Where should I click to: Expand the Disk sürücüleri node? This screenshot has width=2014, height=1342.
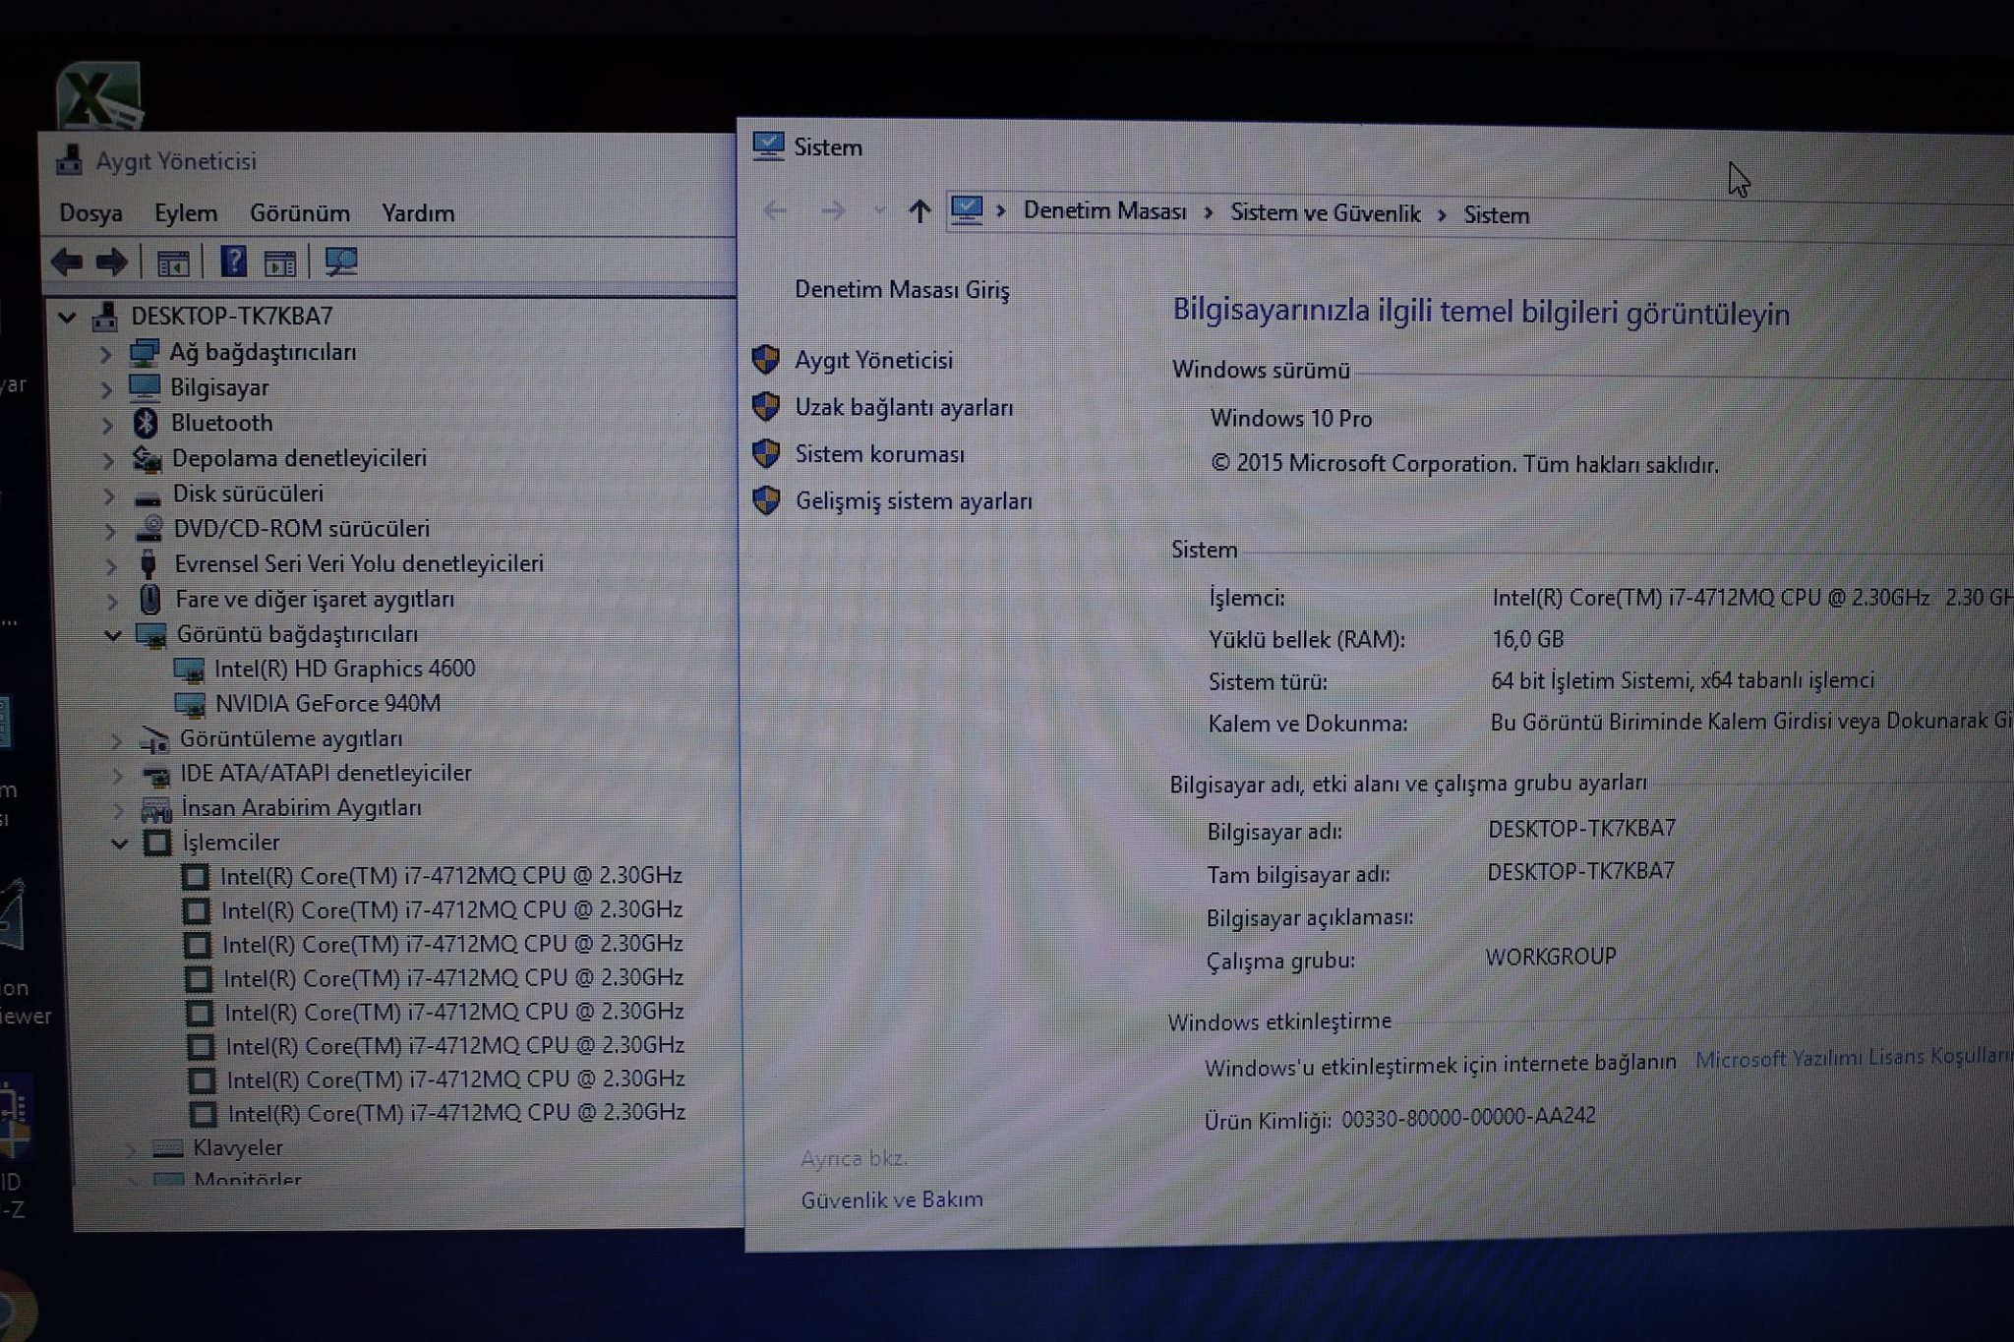(x=109, y=496)
